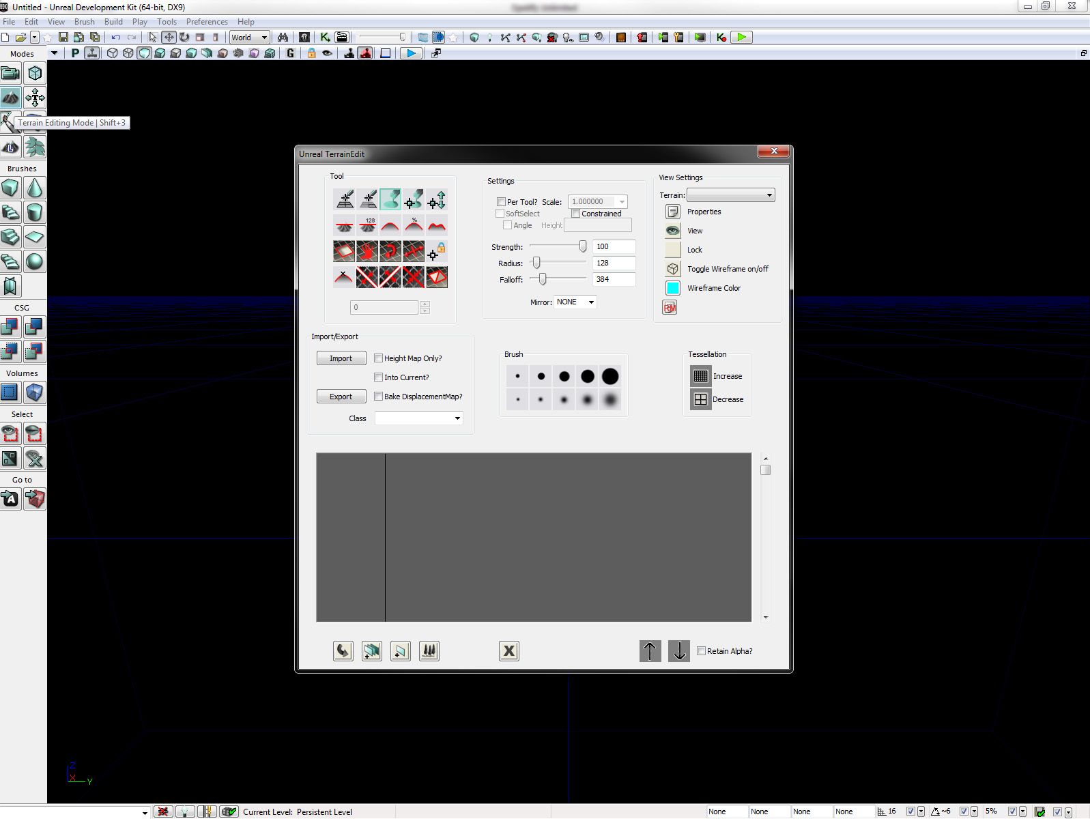Select the Vertex Lock tool with padlock
The image size is (1090, 819).
[437, 251]
